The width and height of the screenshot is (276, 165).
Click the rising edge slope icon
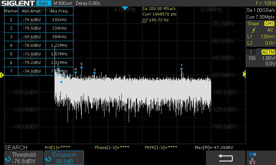pyautogui.click(x=253, y=30)
